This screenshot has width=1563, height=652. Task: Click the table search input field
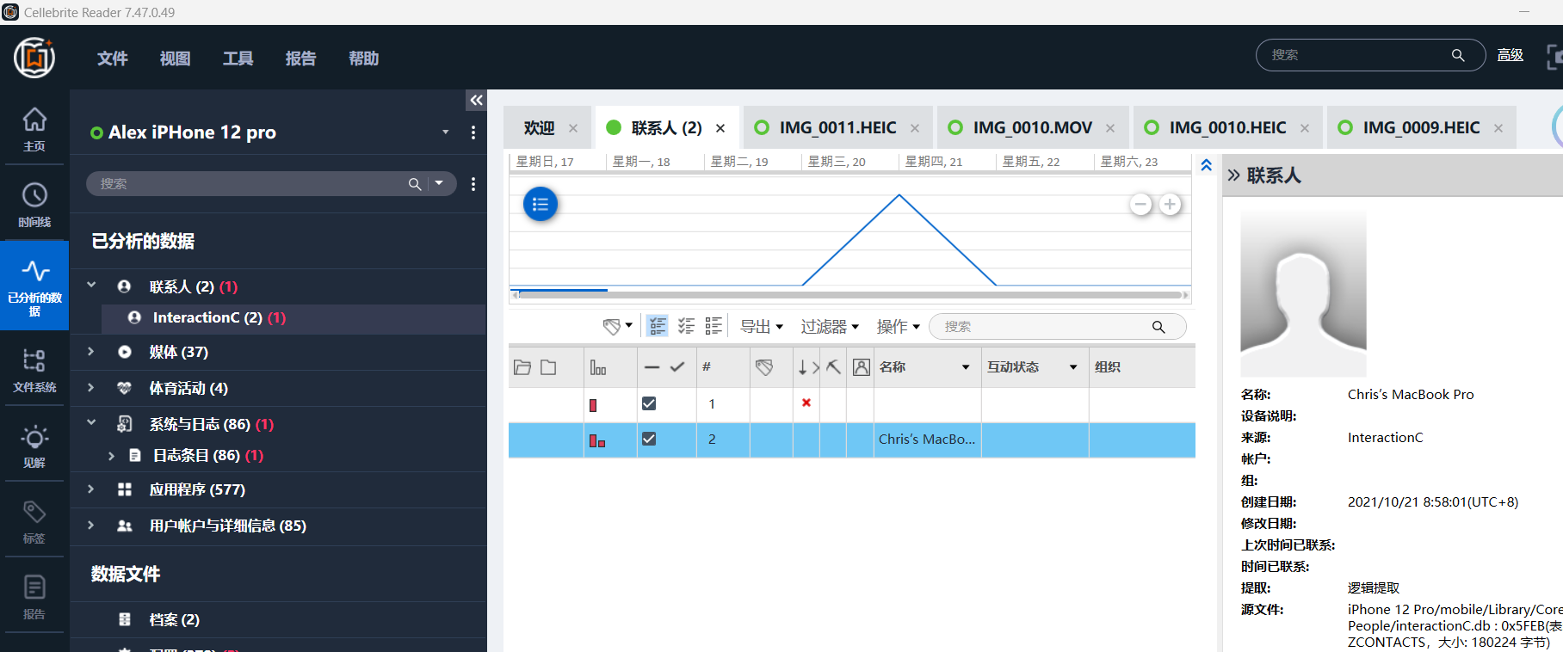pos(1058,327)
